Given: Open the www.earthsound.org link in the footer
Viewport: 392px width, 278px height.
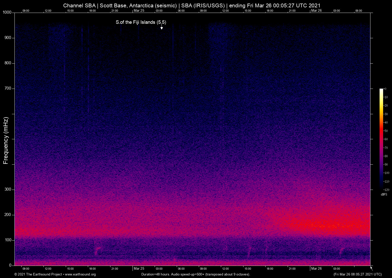Looking at the screenshot, I should (80, 274).
